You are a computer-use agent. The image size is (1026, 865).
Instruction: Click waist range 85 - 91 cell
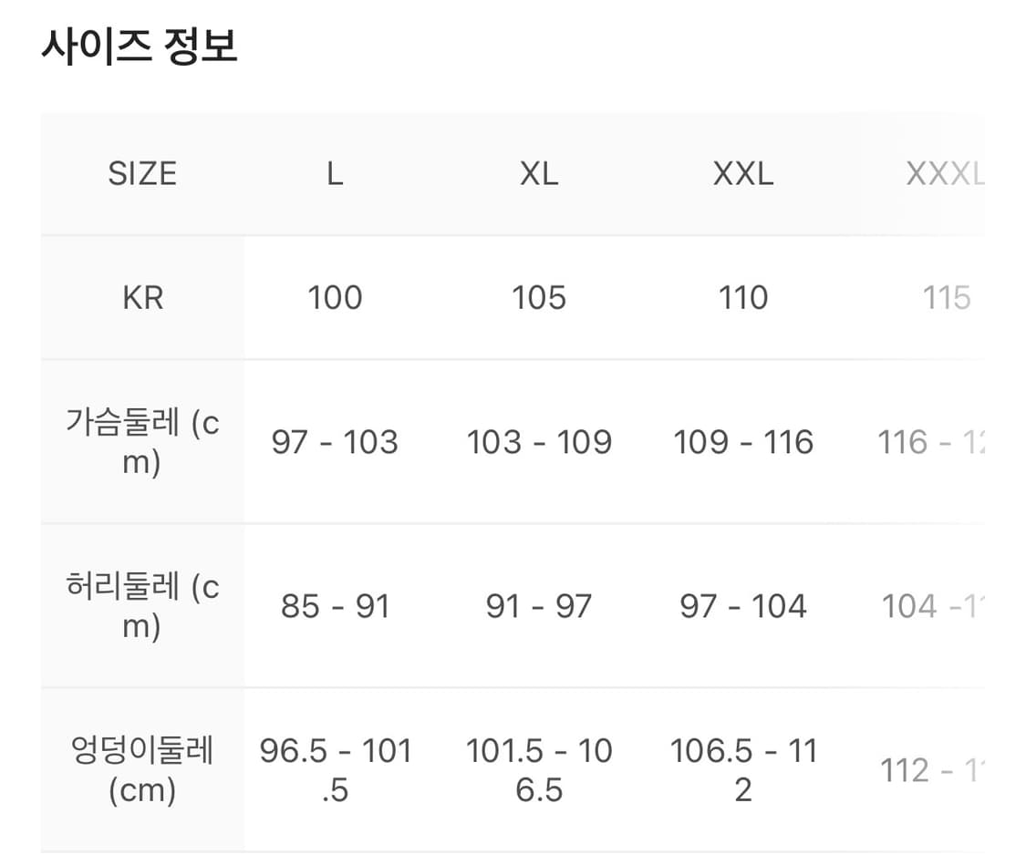click(335, 606)
